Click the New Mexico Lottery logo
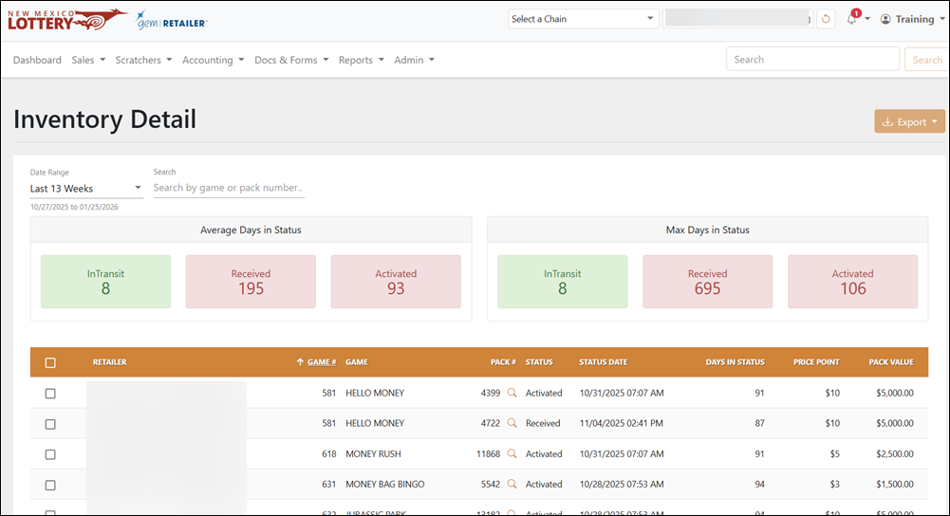Viewport: 950px width, 516px height. 66,20
